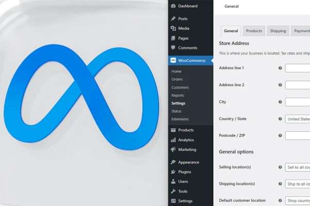
Task: Switch to the Products settings tab
Action: point(254,31)
